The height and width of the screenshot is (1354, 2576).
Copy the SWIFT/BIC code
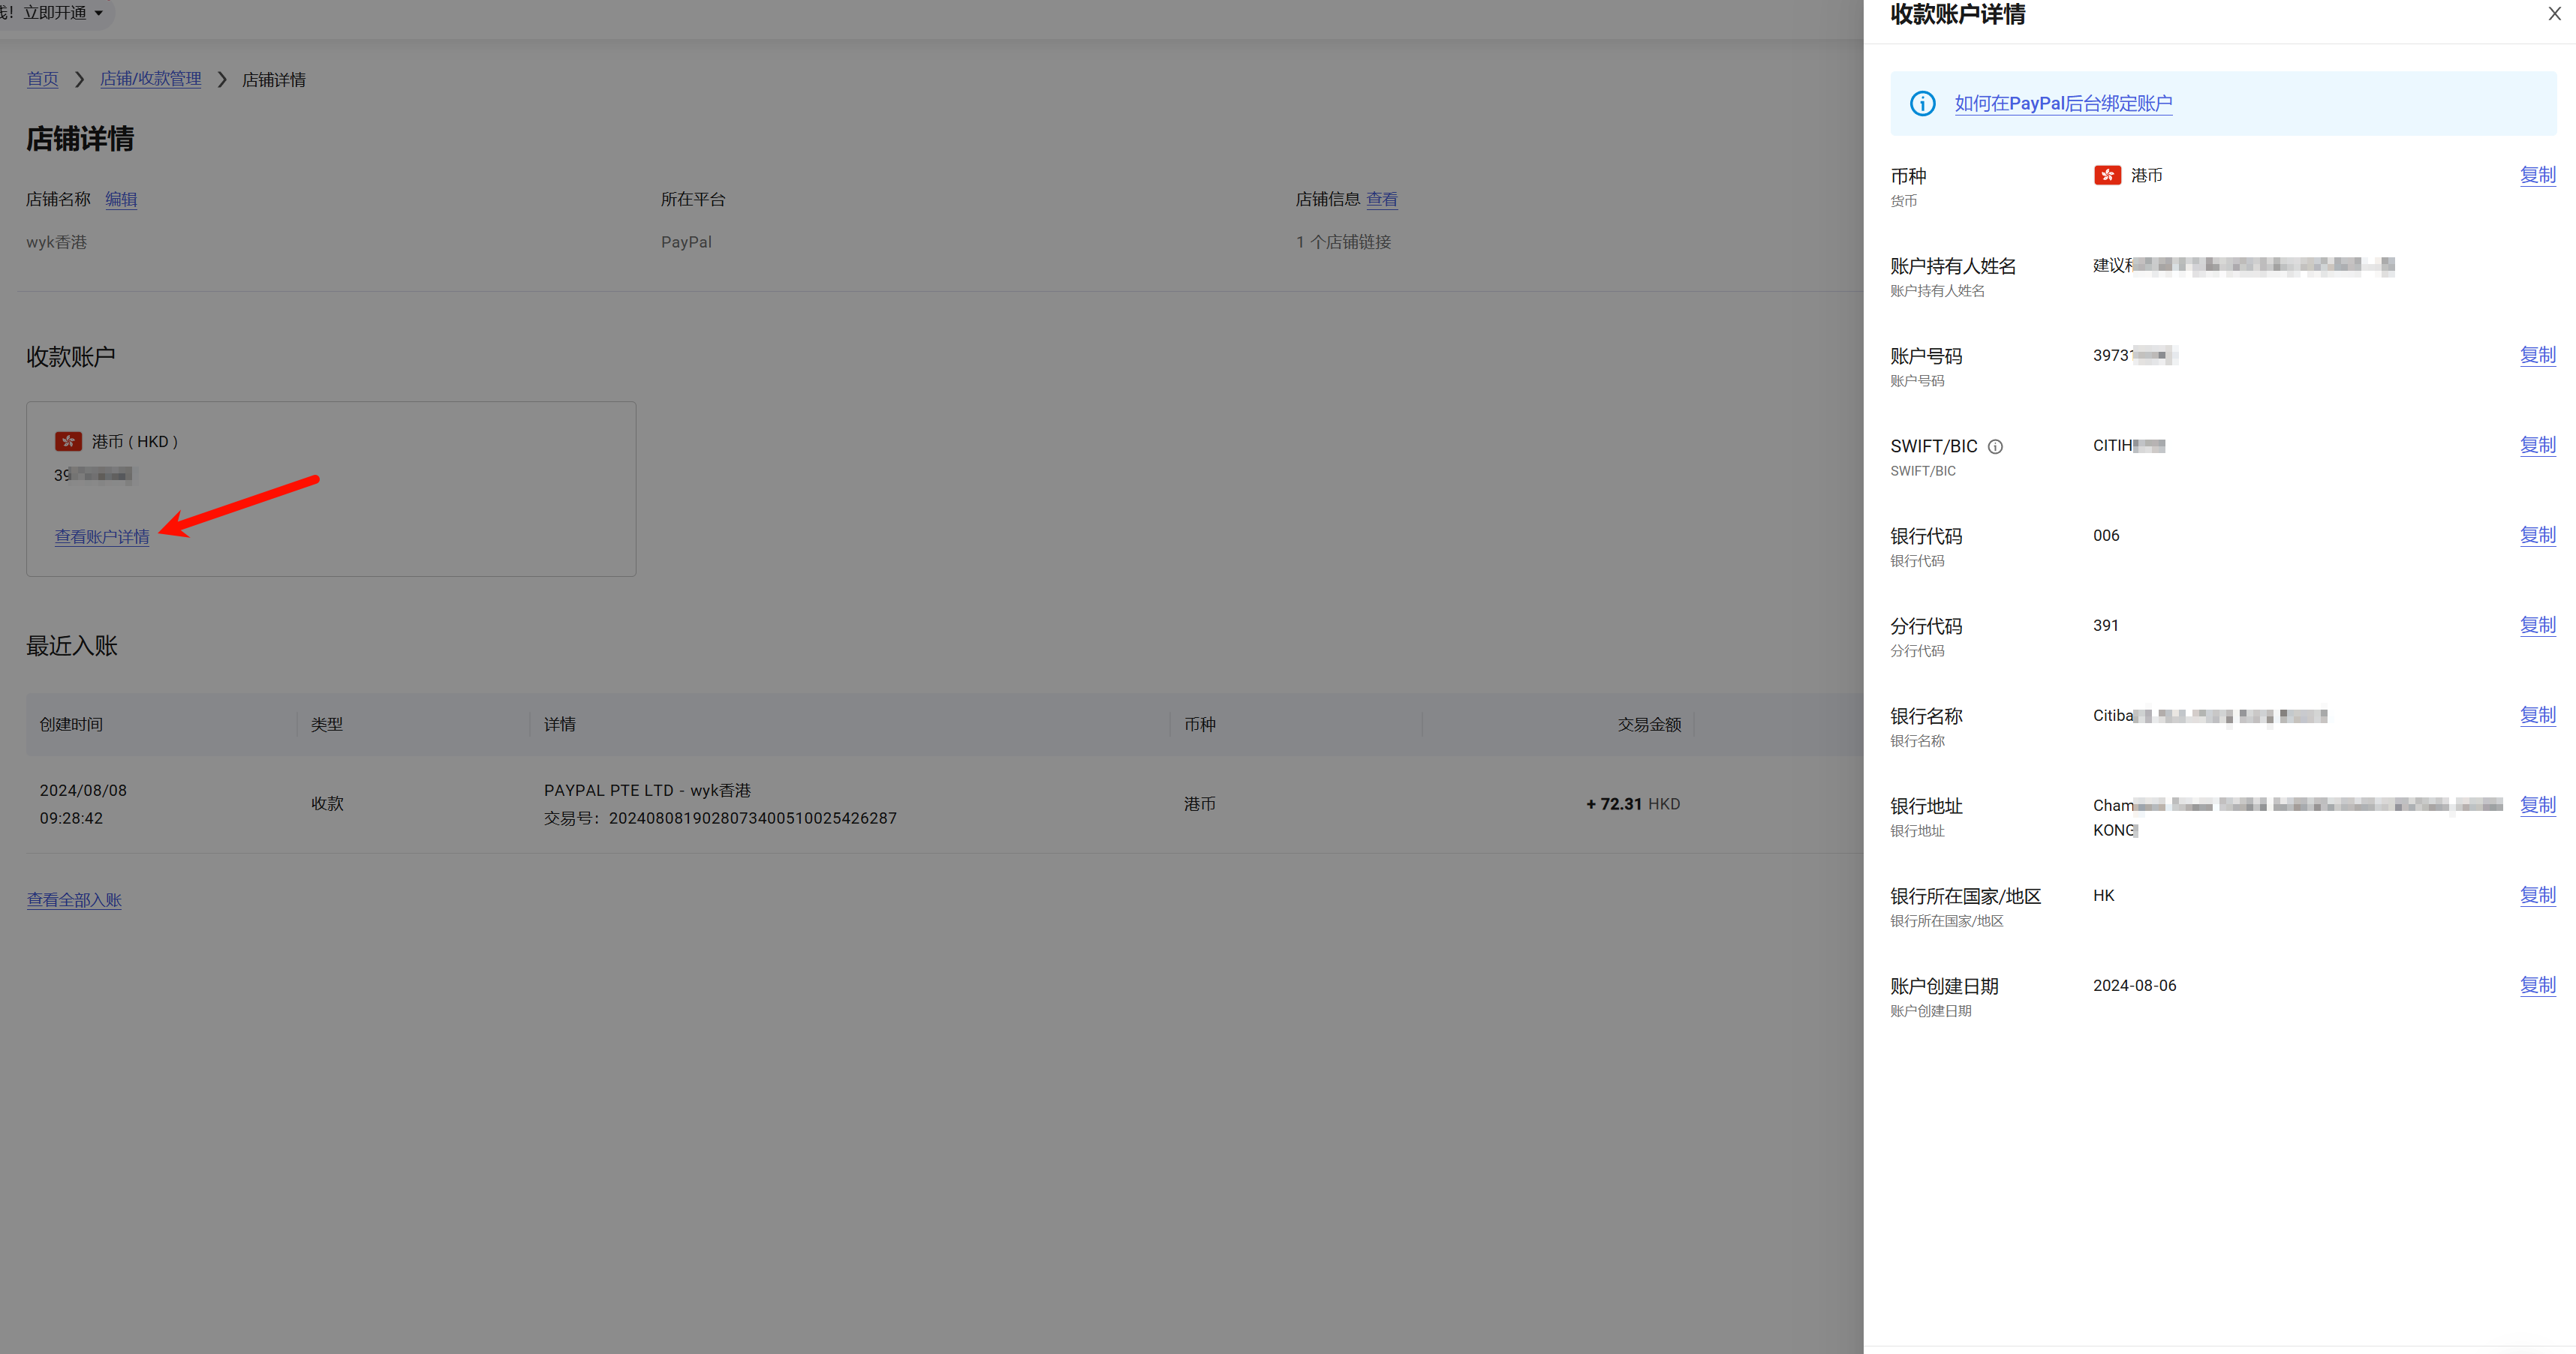[x=2537, y=445]
